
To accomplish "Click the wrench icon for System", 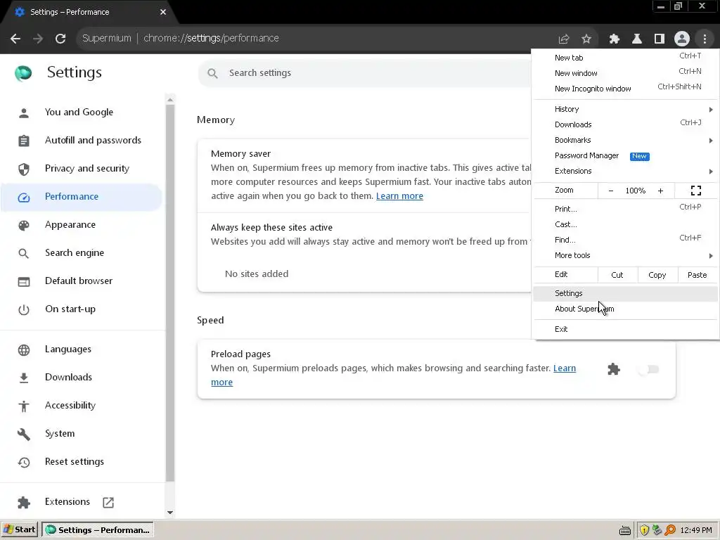I will (24, 434).
